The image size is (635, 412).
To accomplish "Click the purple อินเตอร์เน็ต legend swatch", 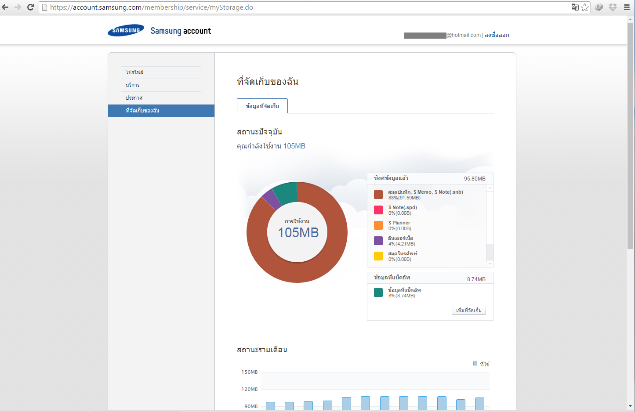I will pos(378,241).
